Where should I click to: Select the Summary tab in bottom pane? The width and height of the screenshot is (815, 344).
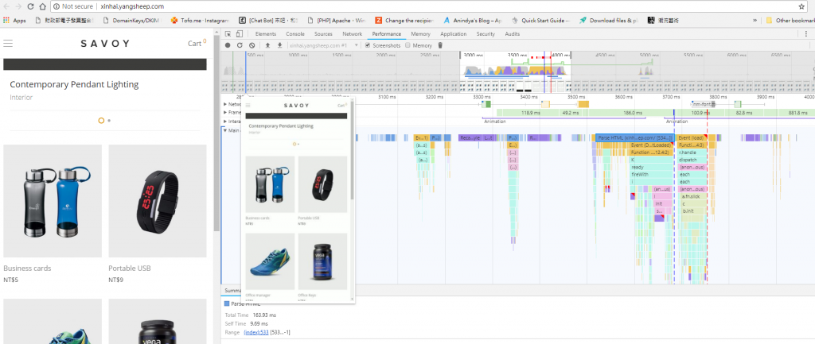(232, 291)
